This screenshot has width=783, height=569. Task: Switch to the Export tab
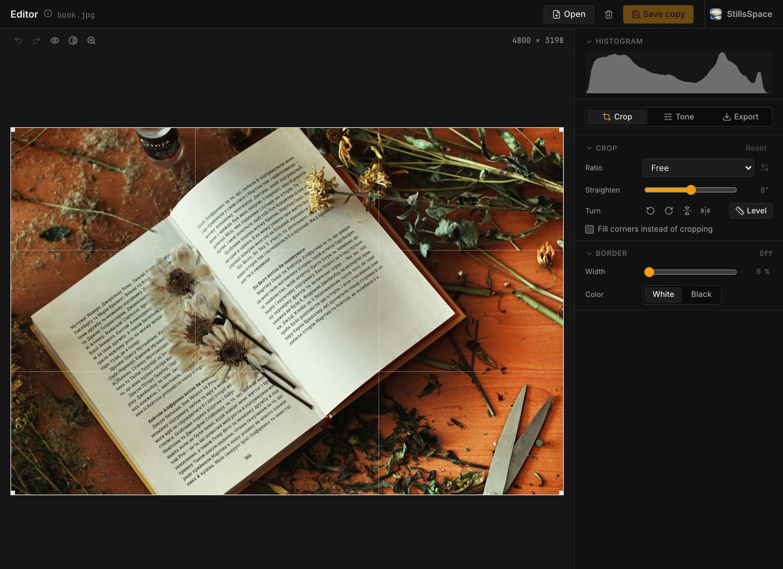(x=740, y=117)
